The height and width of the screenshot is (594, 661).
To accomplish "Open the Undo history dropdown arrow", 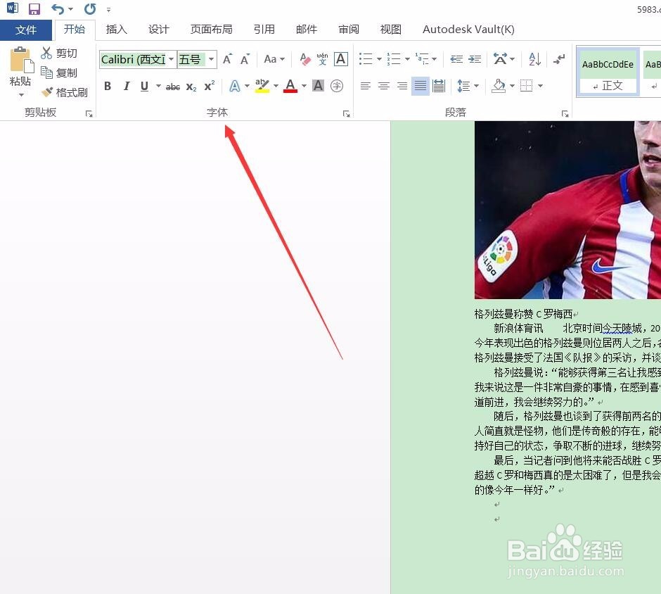I will [70, 9].
